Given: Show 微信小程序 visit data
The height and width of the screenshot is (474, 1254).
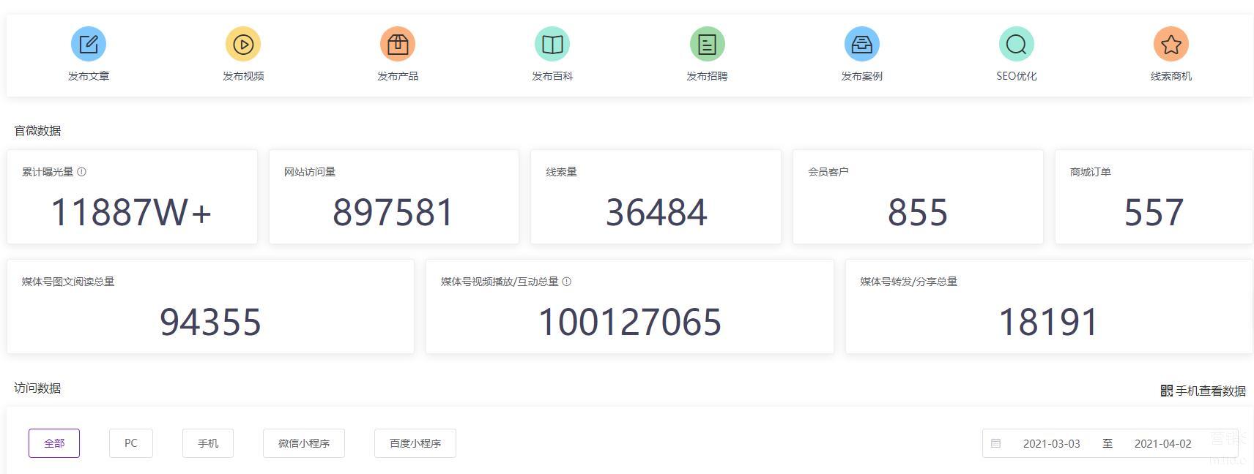Looking at the screenshot, I should tap(304, 443).
